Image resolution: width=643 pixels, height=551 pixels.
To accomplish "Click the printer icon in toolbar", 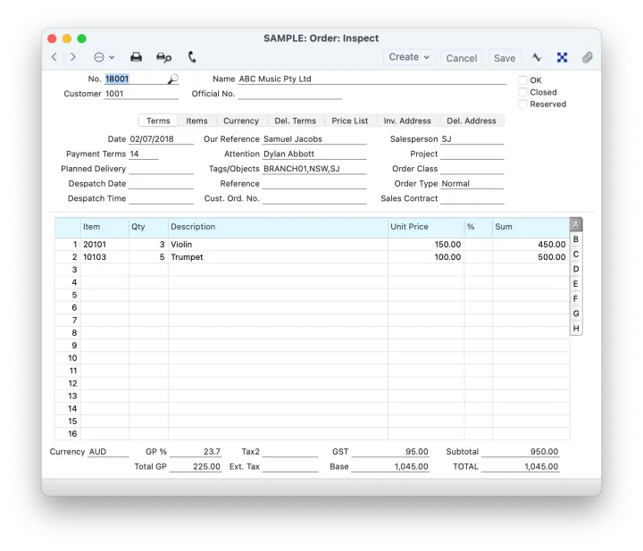I will coord(137,57).
